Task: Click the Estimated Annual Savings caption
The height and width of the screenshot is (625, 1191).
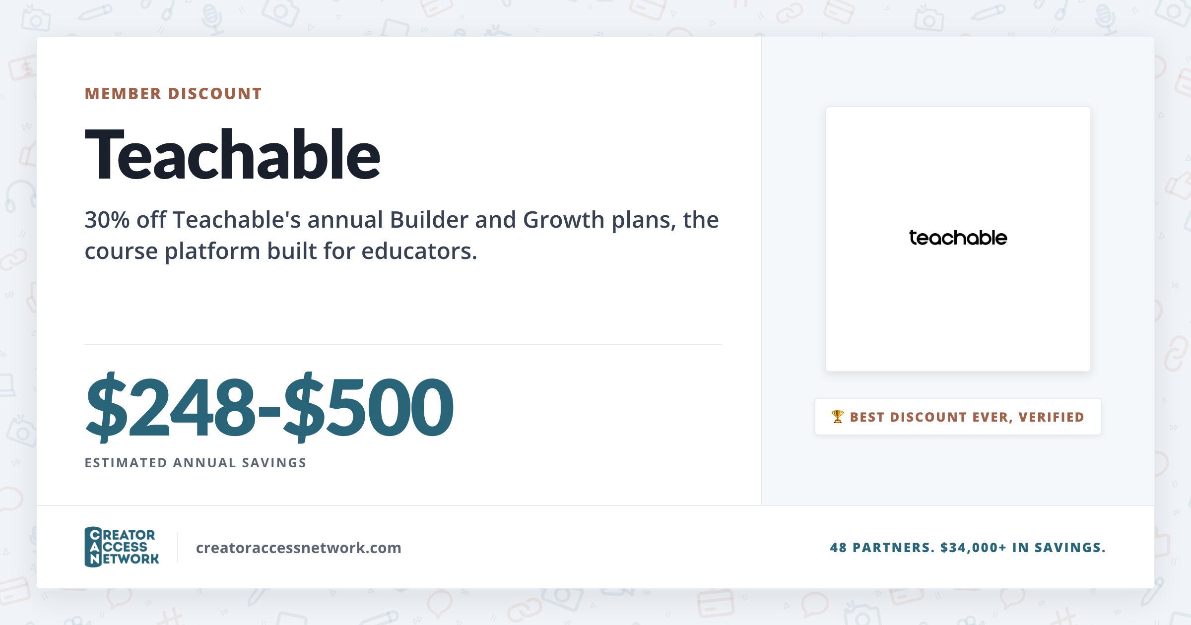Action: [196, 463]
